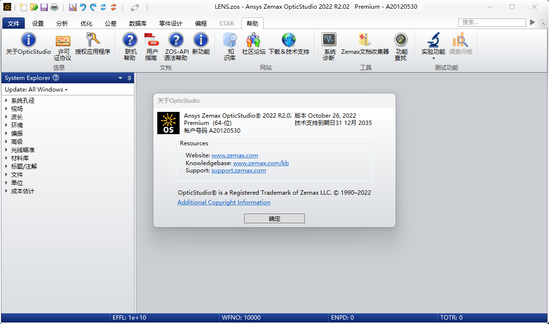Image resolution: width=549 pixels, height=324 pixels.
Task: Click the Open file folder icon
Action: [34, 7]
